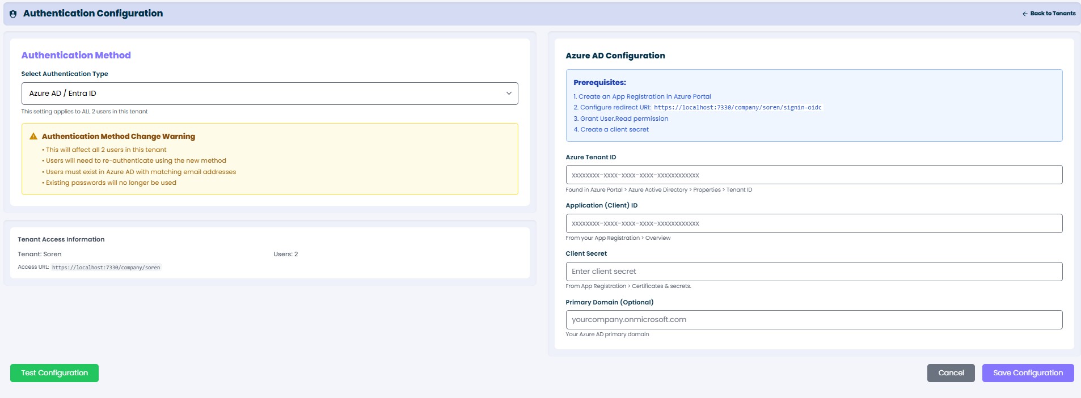1081x398 pixels.
Task: Open the Azure AD / Entra ID selector
Action: click(269, 94)
